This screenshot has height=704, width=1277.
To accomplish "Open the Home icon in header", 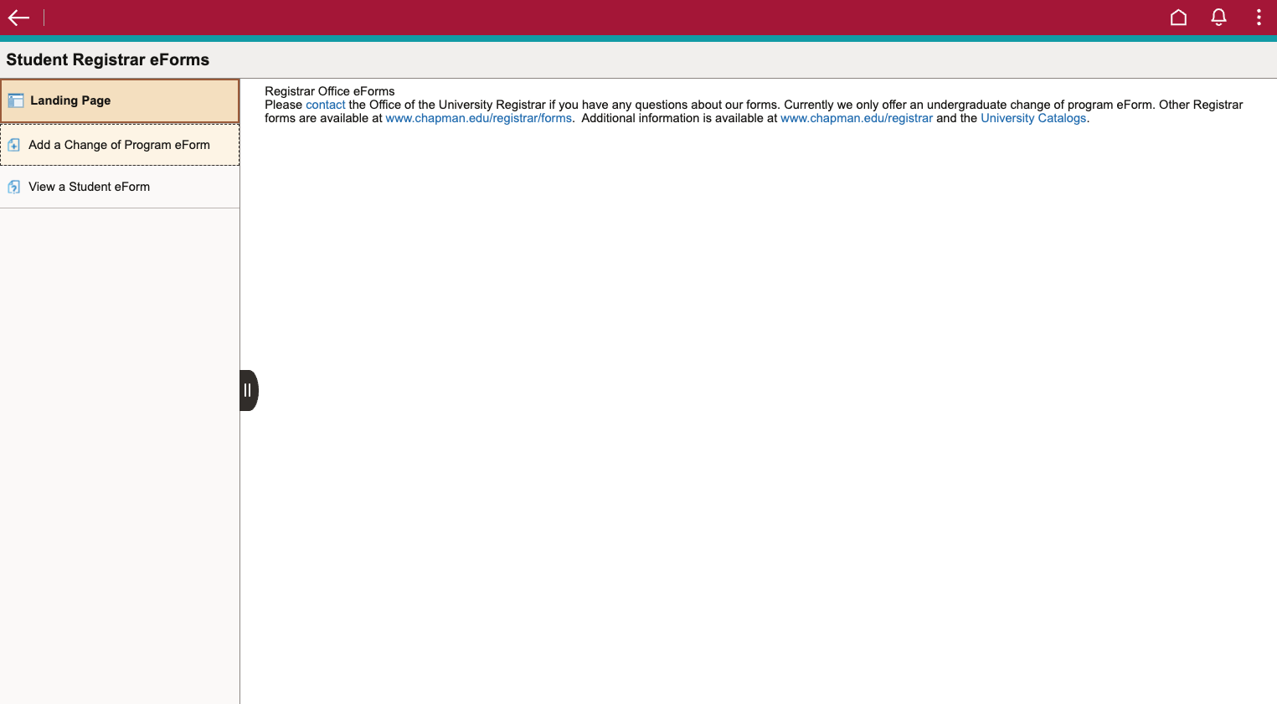I will click(x=1178, y=18).
